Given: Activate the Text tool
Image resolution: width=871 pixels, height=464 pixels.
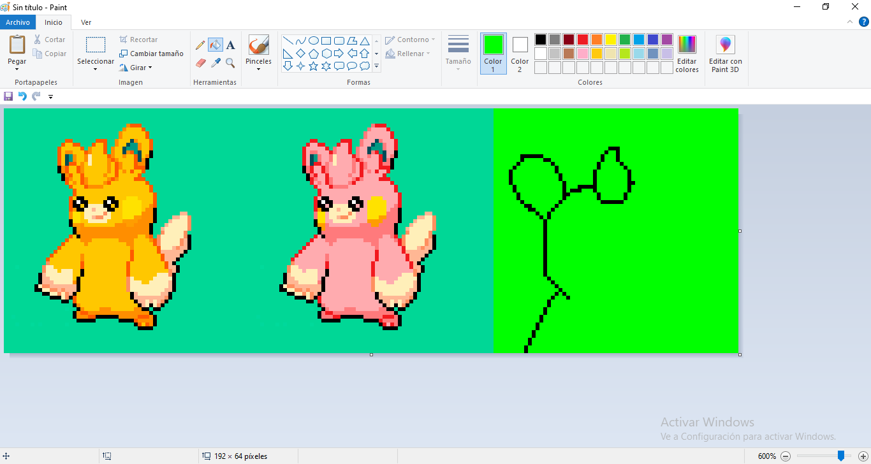Looking at the screenshot, I should click(230, 45).
